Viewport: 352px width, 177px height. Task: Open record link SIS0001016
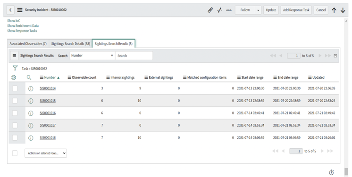coord(48,113)
